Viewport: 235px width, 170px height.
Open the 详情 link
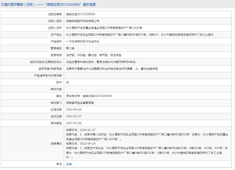69,164
